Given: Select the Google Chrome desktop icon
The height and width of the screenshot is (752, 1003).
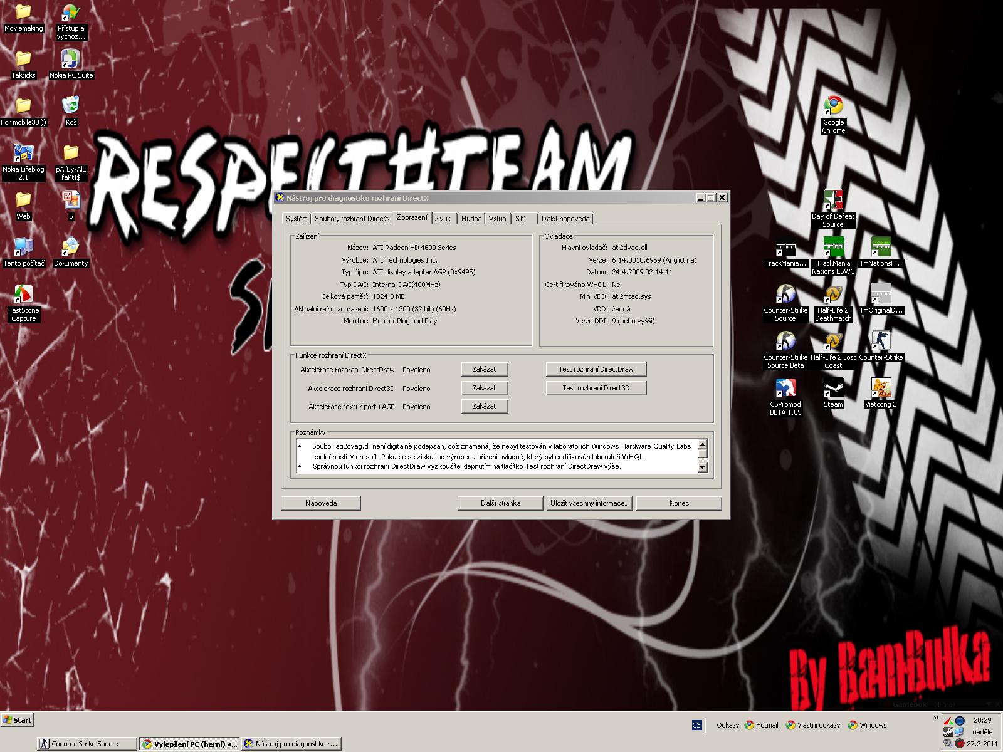Looking at the screenshot, I should [x=833, y=115].
